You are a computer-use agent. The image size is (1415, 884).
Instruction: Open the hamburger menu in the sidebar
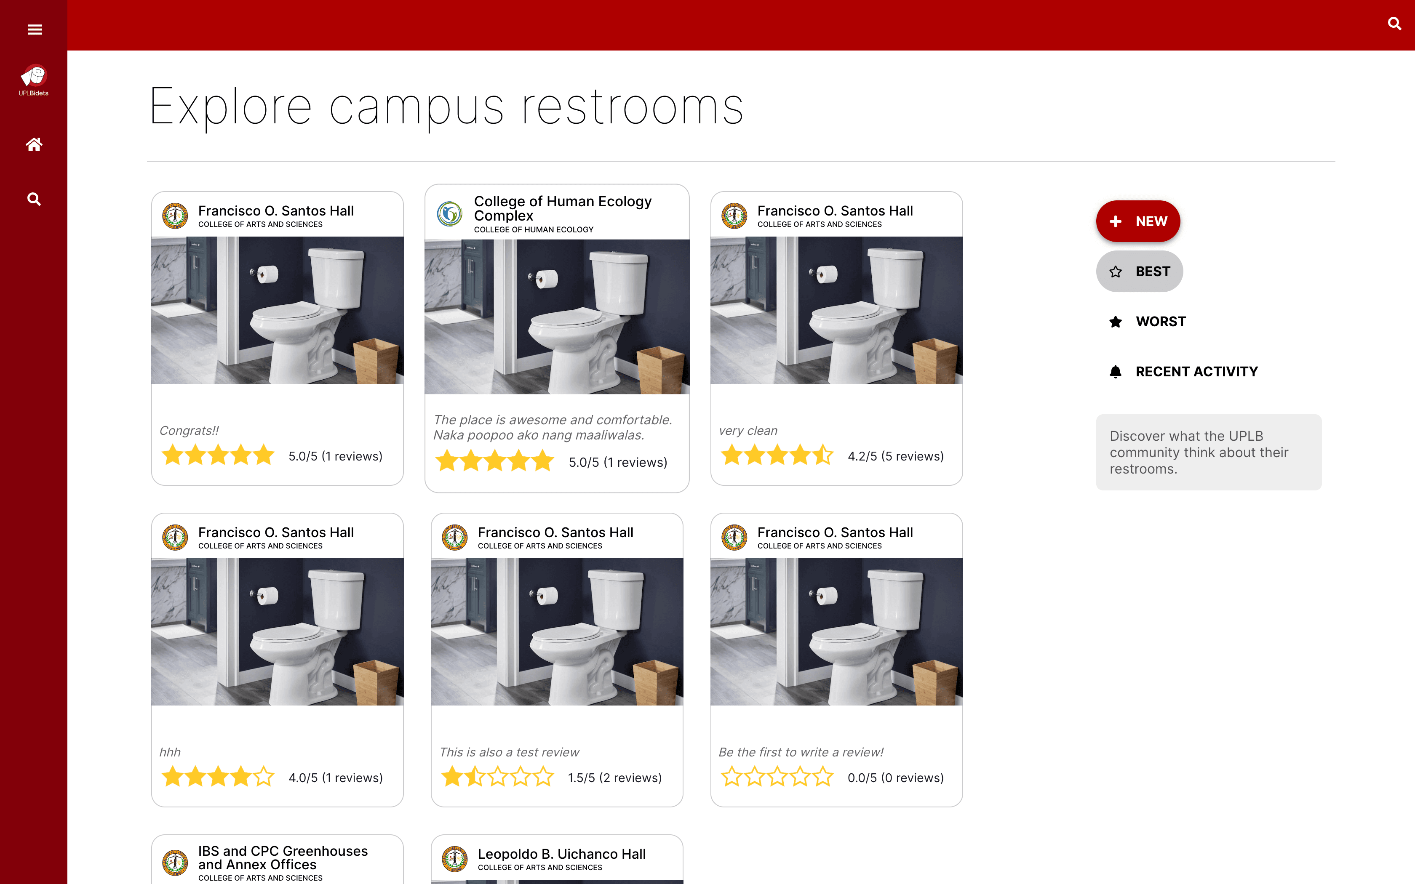(x=35, y=29)
